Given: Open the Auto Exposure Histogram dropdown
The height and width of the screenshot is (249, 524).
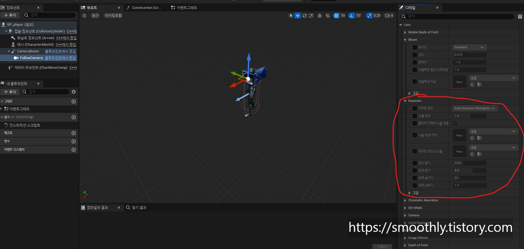Looking at the screenshot, I should (475, 108).
